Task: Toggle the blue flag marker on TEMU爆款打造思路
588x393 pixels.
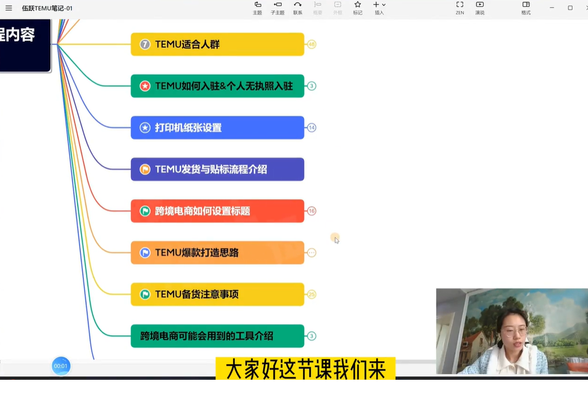Action: [145, 252]
